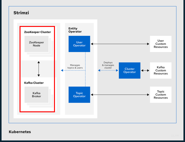The image size is (185, 142).
Task: Click the 'Manages topics & users' label
Action: click(75, 67)
